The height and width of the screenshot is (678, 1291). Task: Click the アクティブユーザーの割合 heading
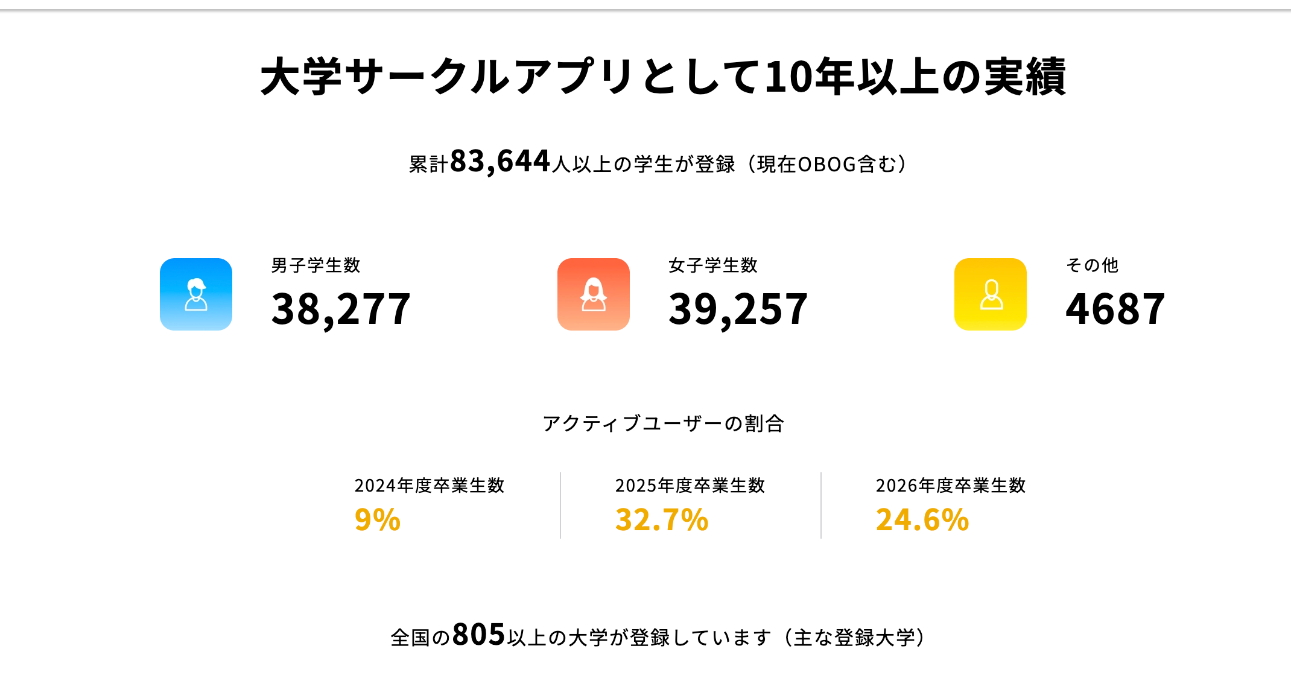[663, 423]
